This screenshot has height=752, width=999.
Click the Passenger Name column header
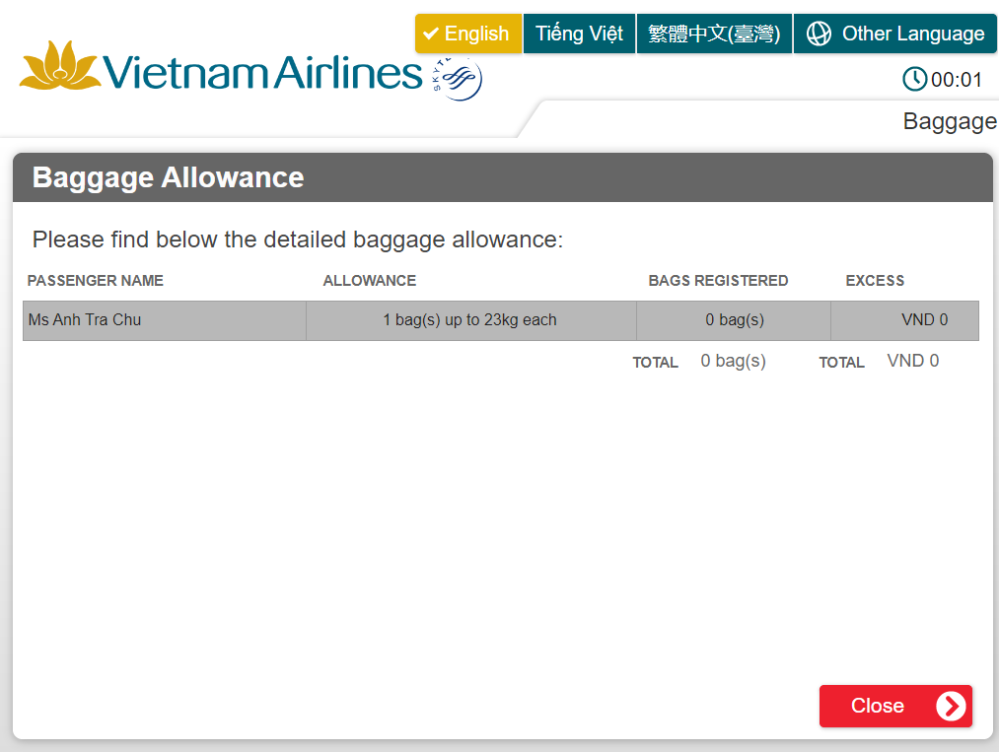coord(96,281)
